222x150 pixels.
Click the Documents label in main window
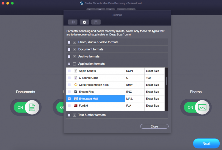25,92
